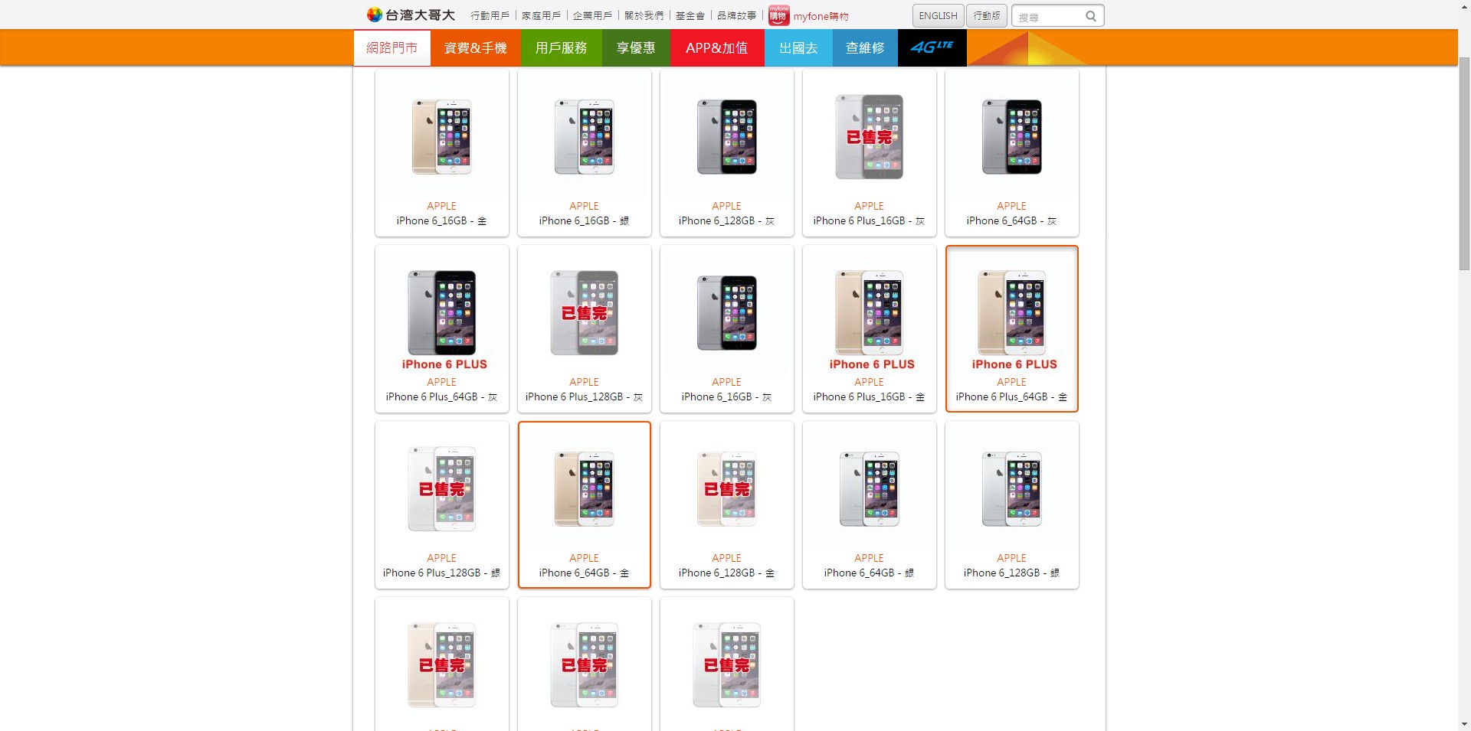Click the Taiwan Mobile logo
The image size is (1471, 731).
[411, 15]
